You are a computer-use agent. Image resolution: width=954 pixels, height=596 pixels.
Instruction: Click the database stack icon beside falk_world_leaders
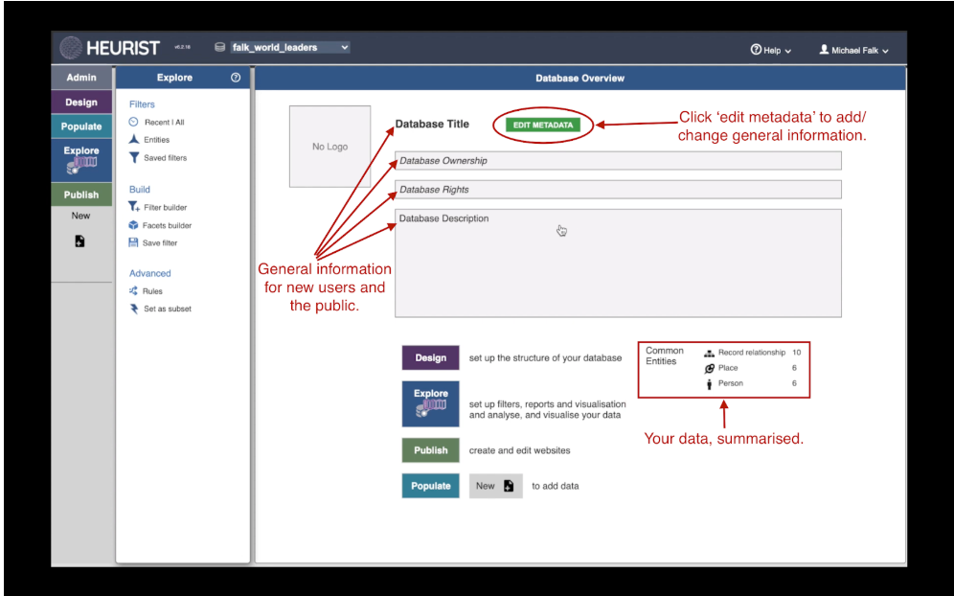[x=219, y=47]
